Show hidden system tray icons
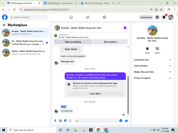Screen dimensions: 178x133 pyautogui.click(x=151, y=130)
